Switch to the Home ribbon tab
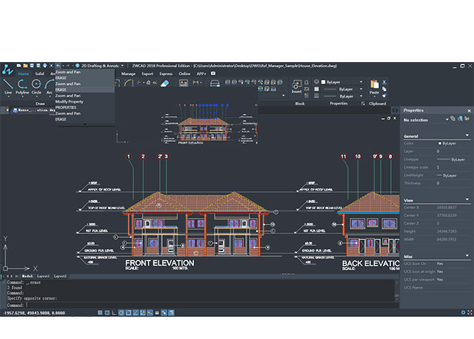Image resolution: width=474 pixels, height=339 pixels. [x=23, y=74]
